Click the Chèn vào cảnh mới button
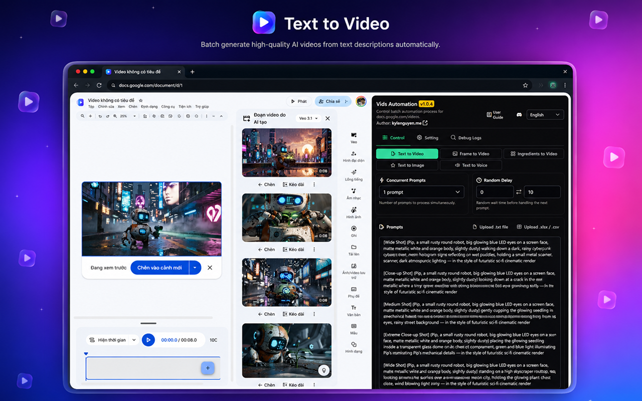The width and height of the screenshot is (642, 401). tap(159, 268)
